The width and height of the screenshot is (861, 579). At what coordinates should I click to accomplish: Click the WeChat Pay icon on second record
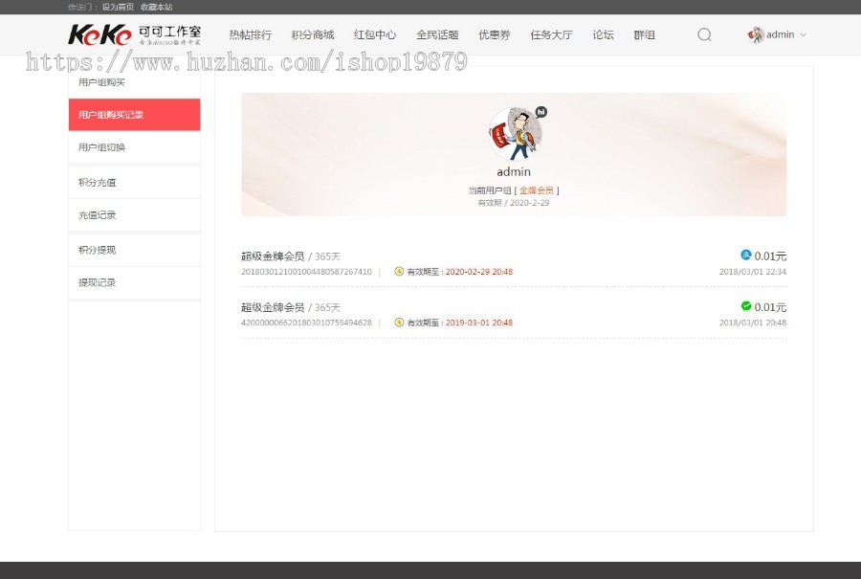point(747,307)
